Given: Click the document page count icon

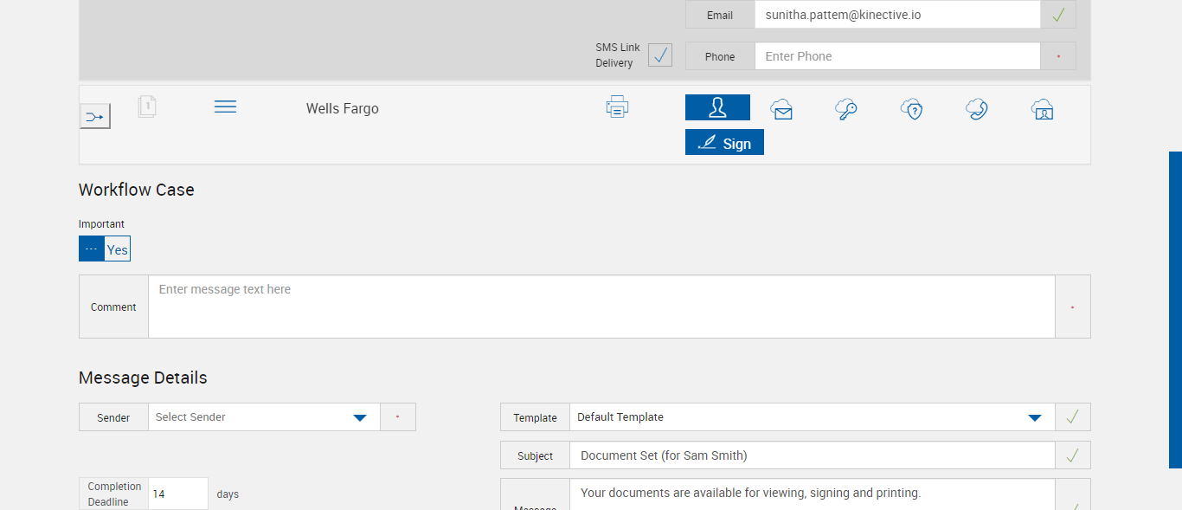Looking at the screenshot, I should pos(147,107).
